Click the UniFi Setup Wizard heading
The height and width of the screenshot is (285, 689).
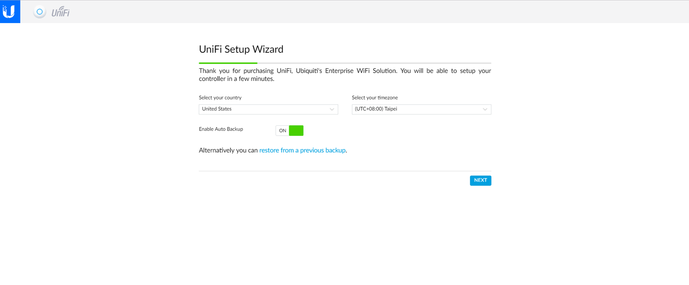241,49
